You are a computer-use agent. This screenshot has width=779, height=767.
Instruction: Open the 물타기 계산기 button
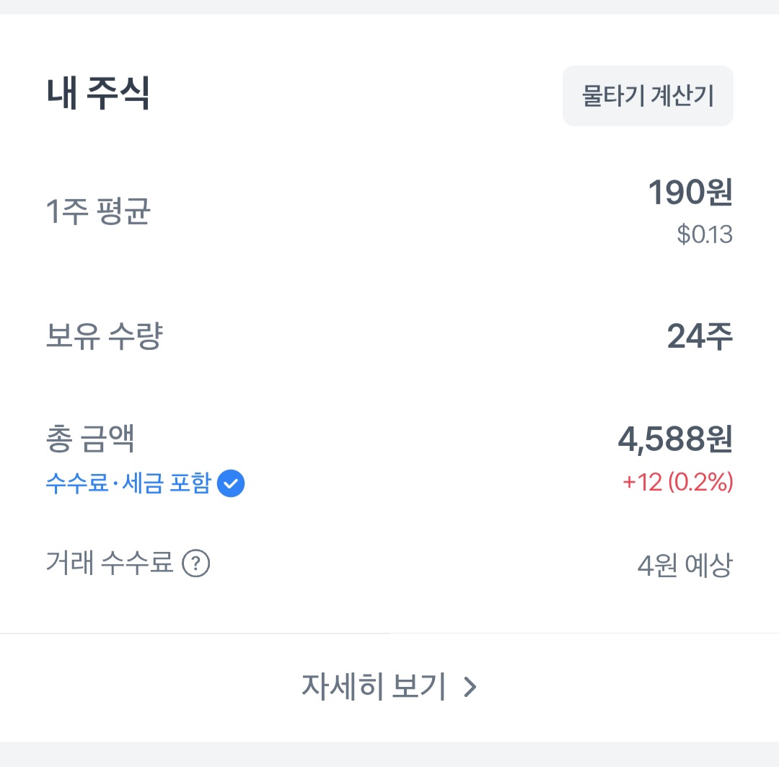648,95
